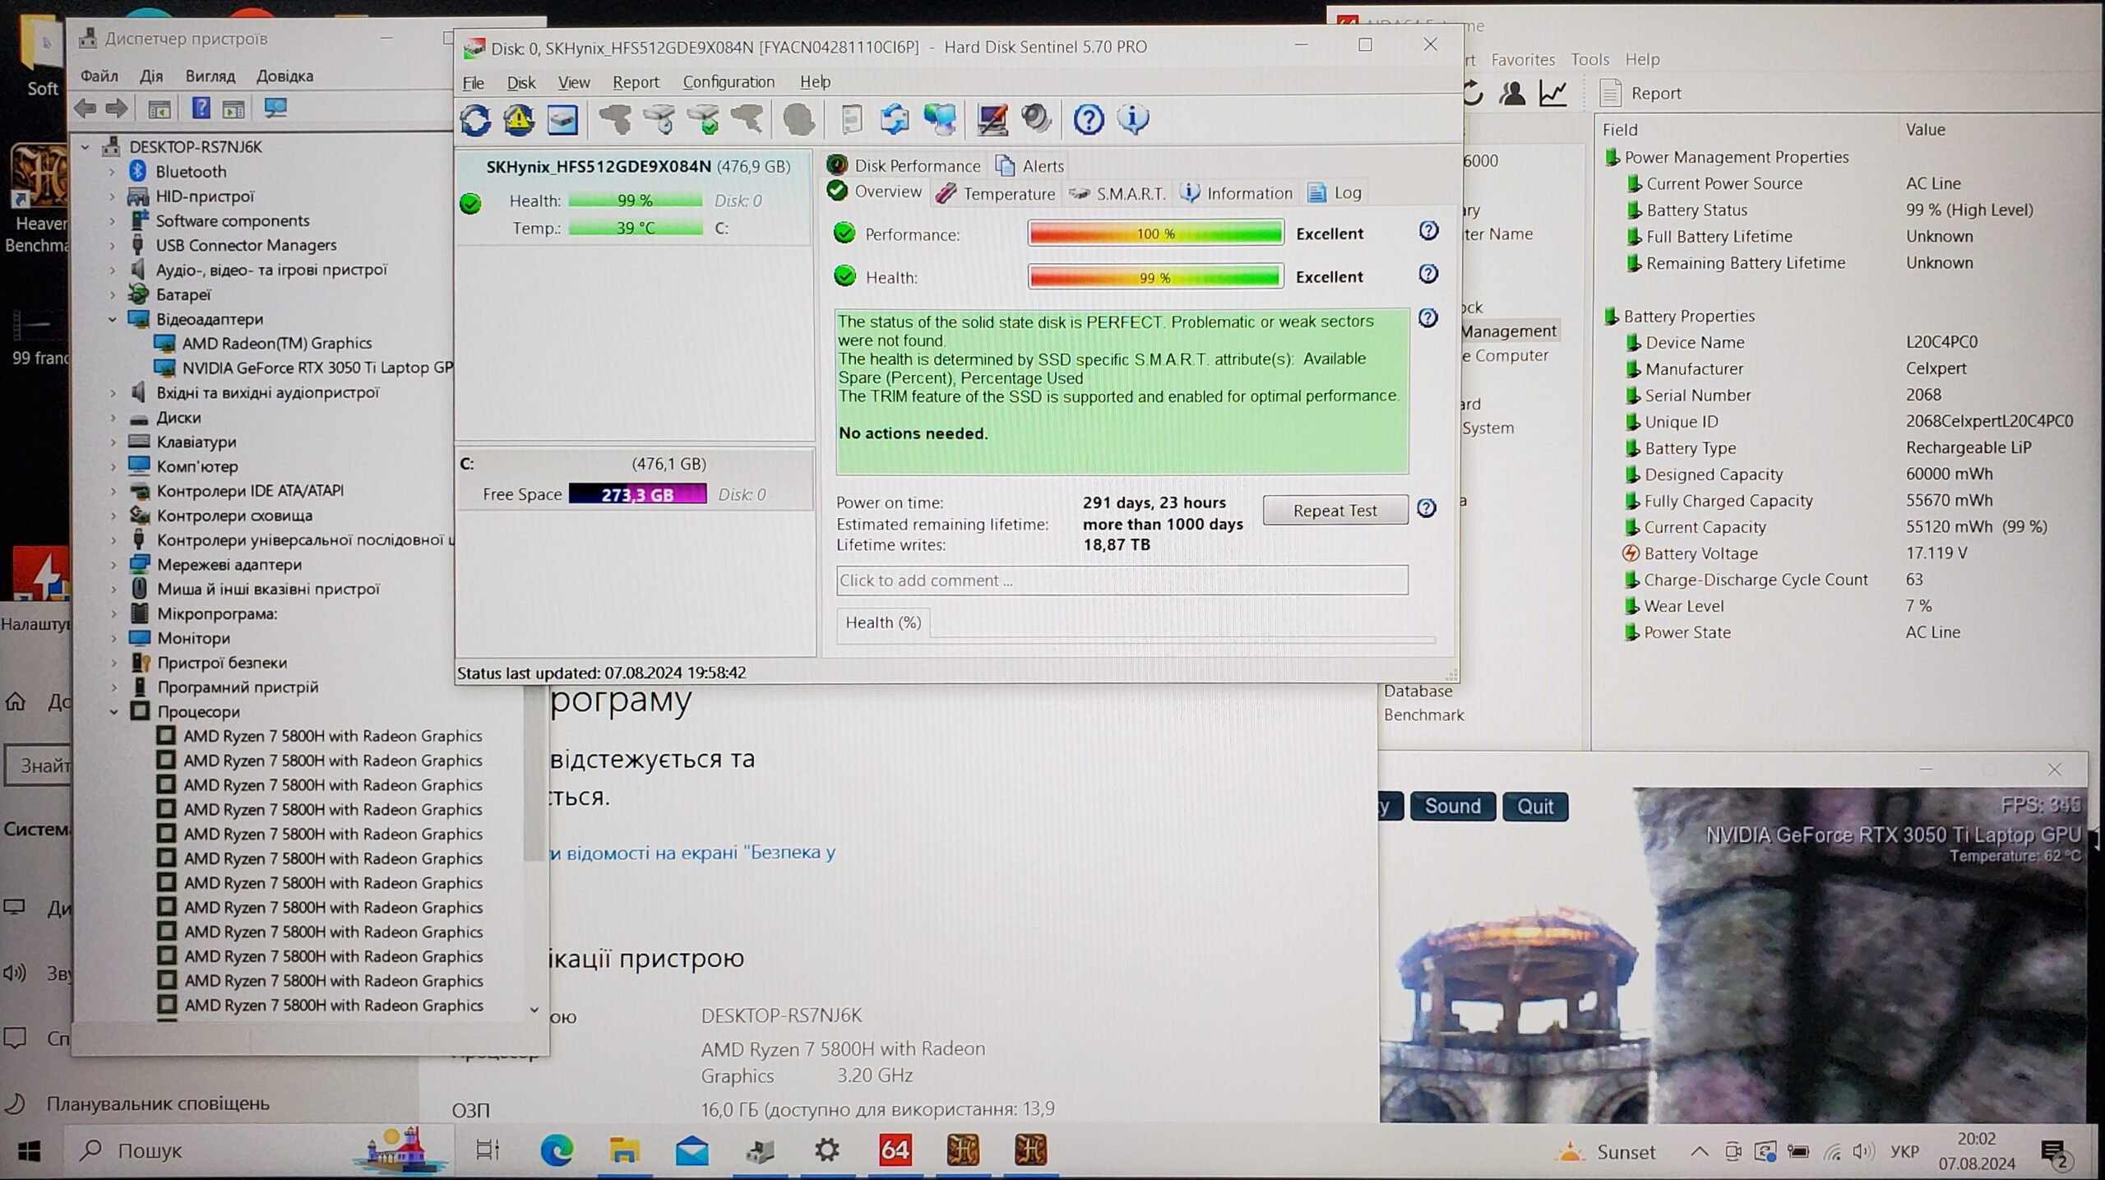Image resolution: width=2105 pixels, height=1180 pixels.
Task: Open Microsoft Edge from the taskbar
Action: click(556, 1150)
